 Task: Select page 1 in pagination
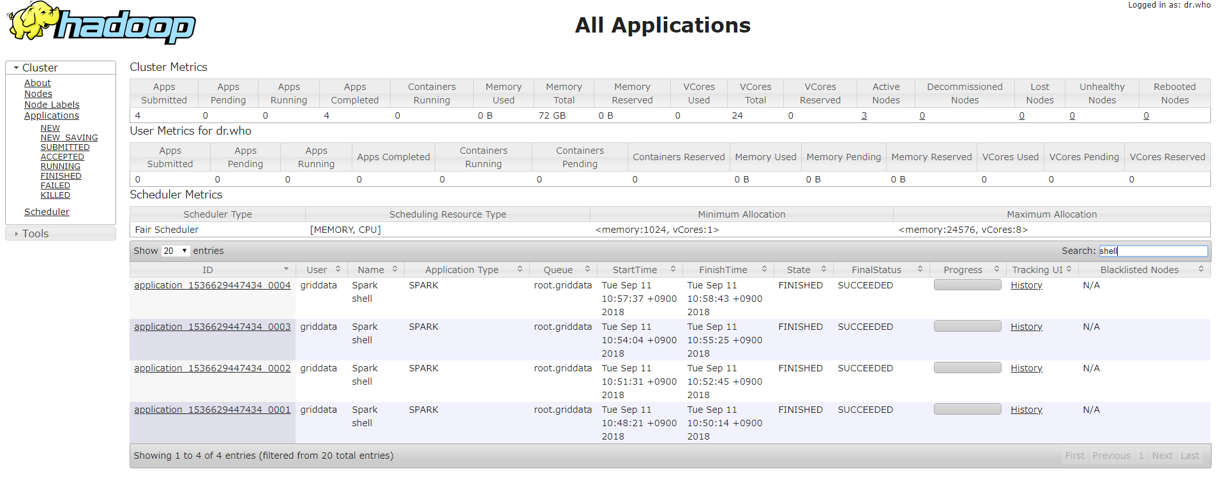tap(1141, 456)
